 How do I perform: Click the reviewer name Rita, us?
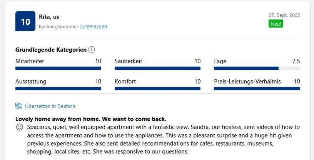pyautogui.click(x=49, y=17)
